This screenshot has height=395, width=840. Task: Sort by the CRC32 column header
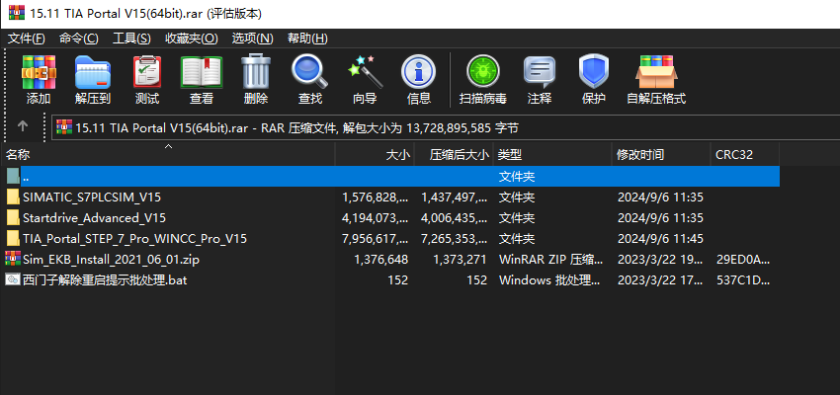745,155
